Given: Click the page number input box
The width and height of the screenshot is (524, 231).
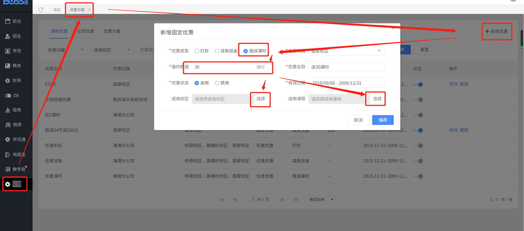Looking at the screenshot, I should 253,199.
